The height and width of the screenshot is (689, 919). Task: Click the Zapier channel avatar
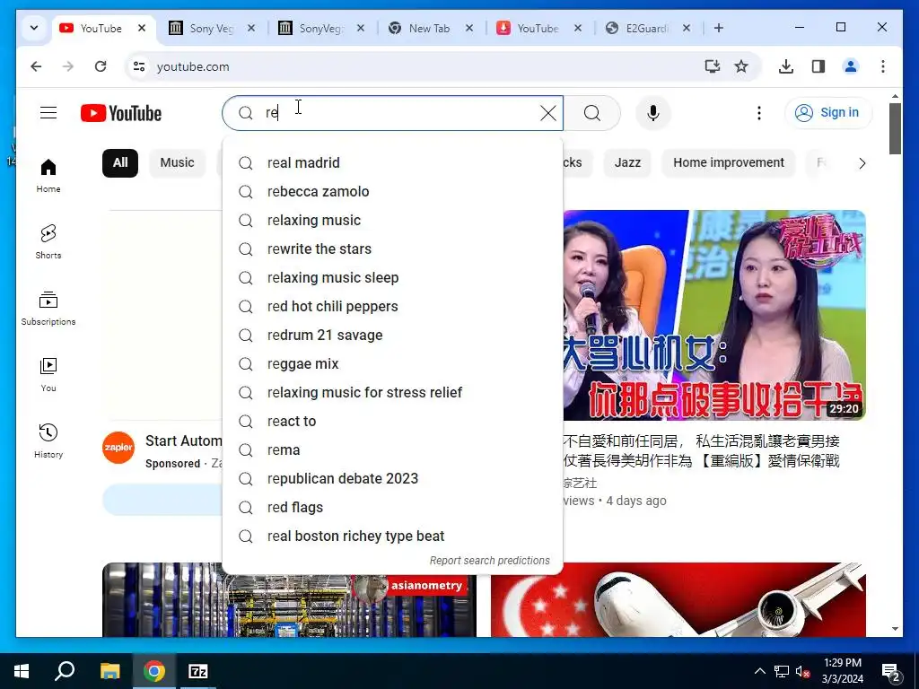click(118, 448)
